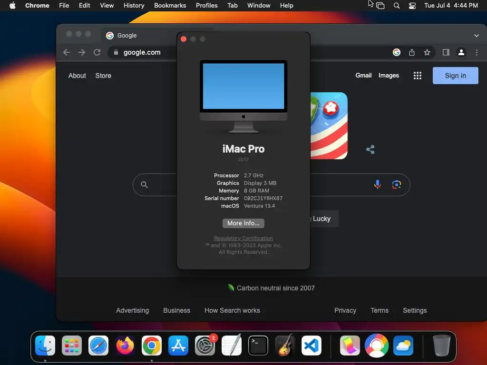This screenshot has width=487, height=365.
Task: Expand the tab search chevron
Action: tap(476, 35)
